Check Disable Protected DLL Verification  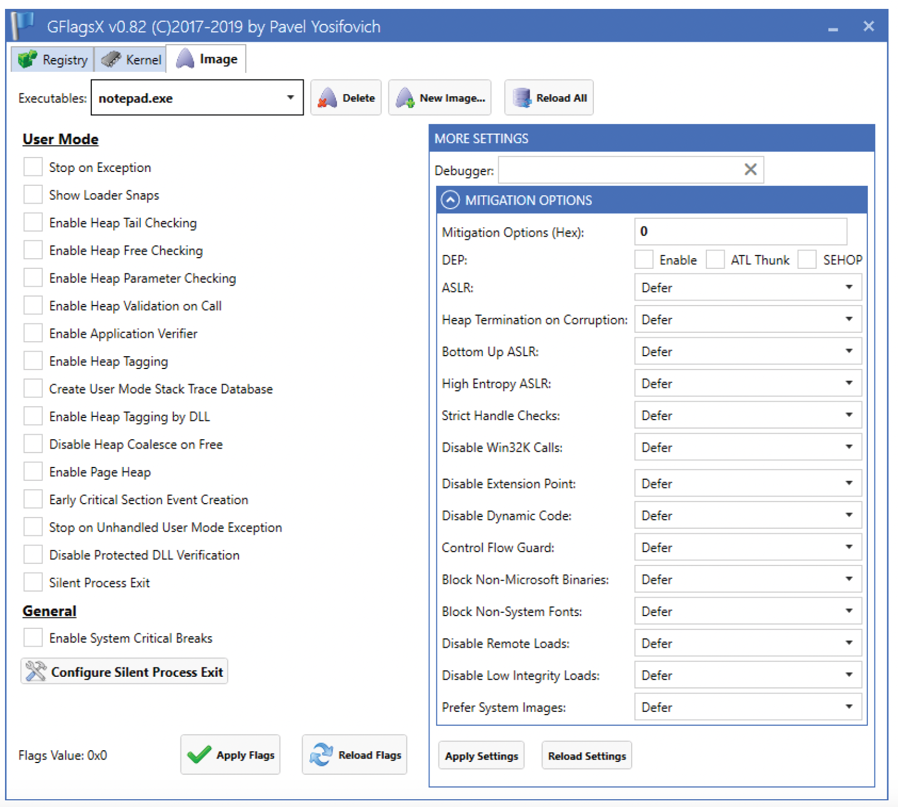point(33,554)
